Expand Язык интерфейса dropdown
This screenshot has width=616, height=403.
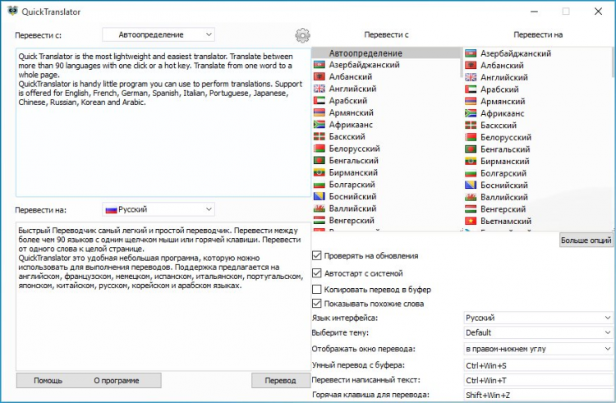[538, 318]
